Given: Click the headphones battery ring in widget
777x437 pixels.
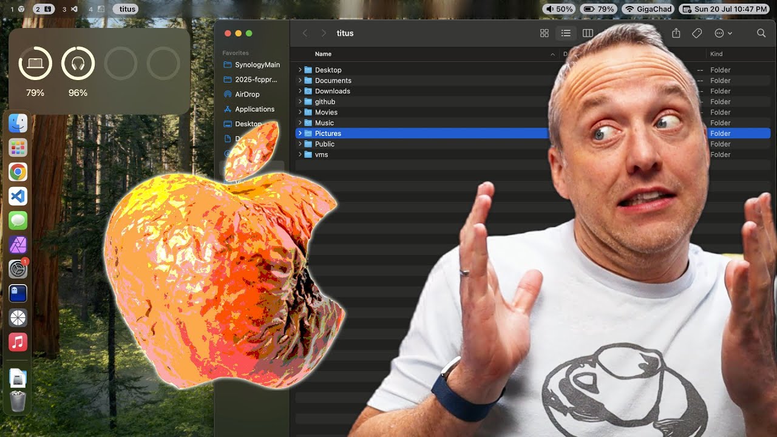Looking at the screenshot, I should (78, 63).
